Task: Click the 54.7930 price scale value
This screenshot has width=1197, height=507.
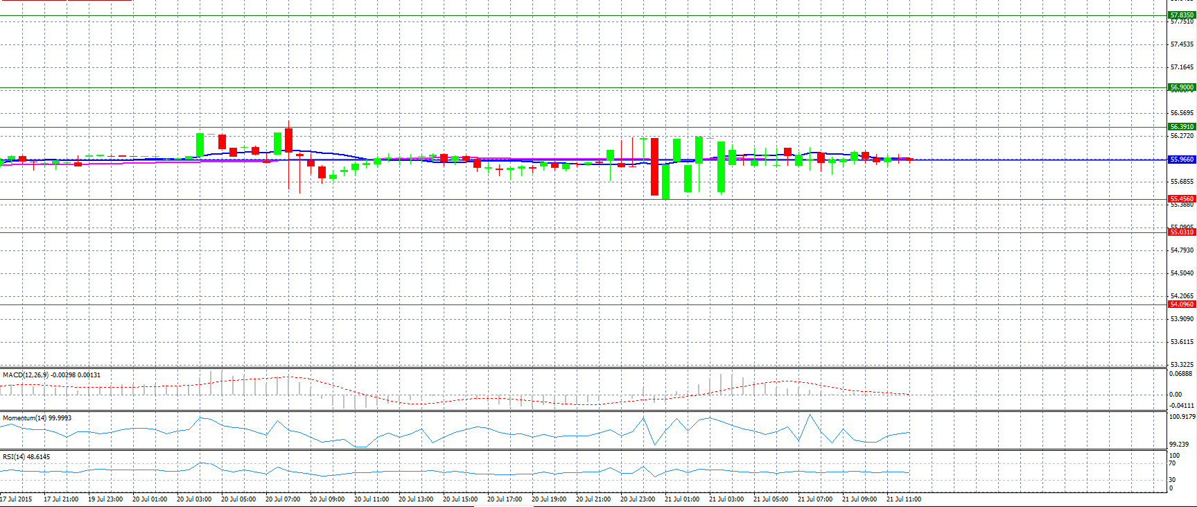Action: pos(1182,250)
